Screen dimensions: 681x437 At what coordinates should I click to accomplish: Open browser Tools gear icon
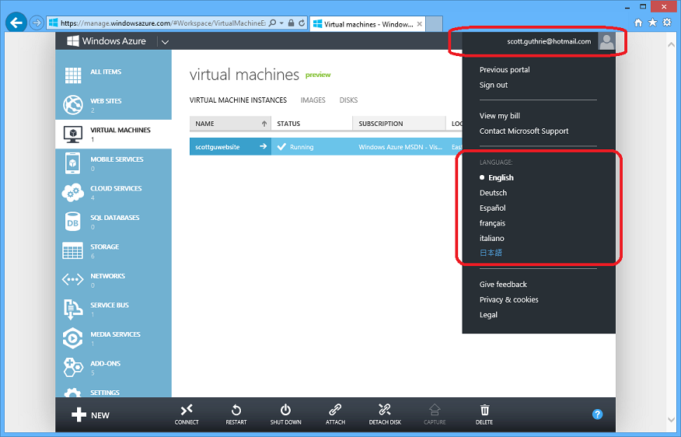click(667, 23)
